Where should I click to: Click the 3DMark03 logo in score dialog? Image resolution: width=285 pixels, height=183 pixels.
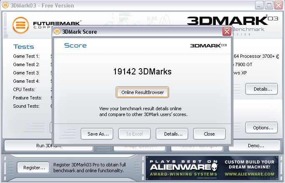point(208,45)
